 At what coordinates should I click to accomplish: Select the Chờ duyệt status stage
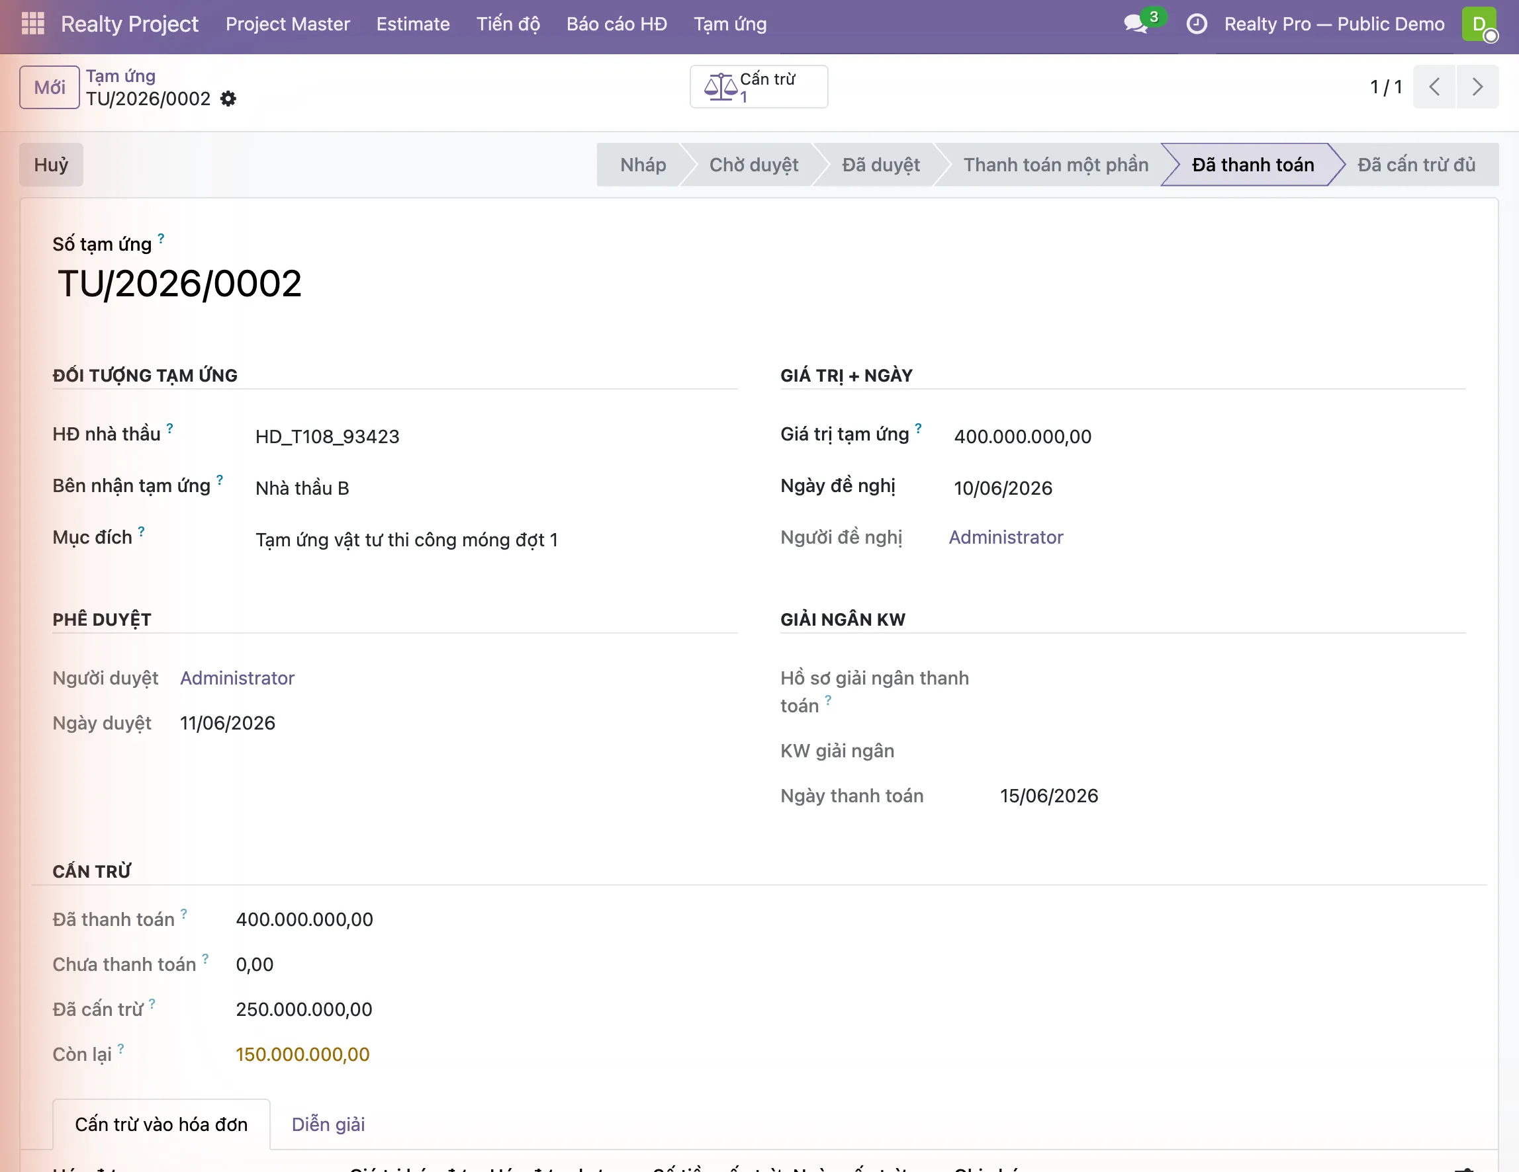point(753,165)
